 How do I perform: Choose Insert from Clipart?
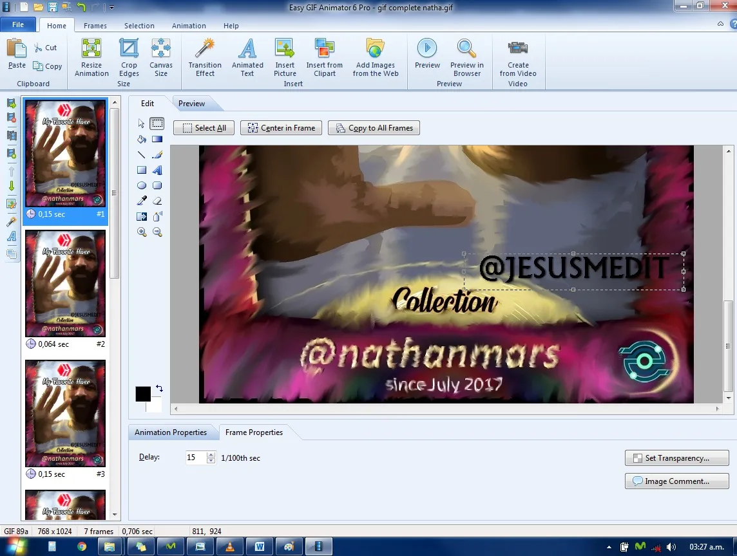(324, 57)
